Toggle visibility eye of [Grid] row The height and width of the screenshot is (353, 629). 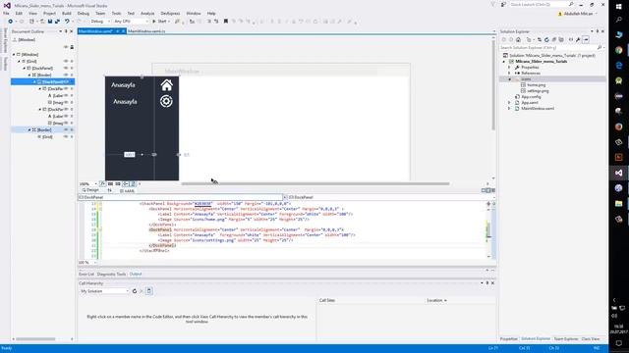66,61
